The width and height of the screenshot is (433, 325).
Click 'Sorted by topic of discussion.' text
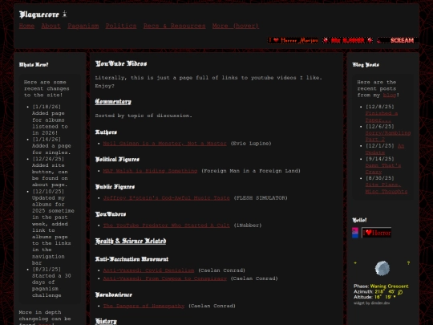tap(144, 116)
